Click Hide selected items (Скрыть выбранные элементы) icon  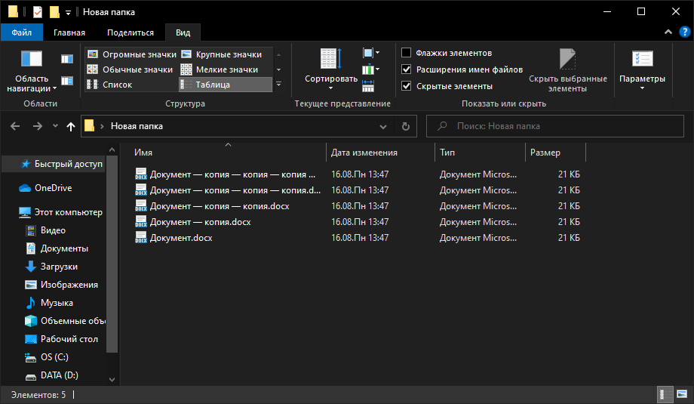pyautogui.click(x=567, y=60)
